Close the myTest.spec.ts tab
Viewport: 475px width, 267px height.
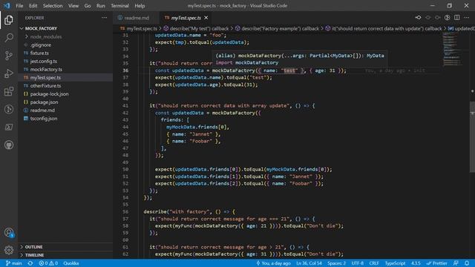206,18
